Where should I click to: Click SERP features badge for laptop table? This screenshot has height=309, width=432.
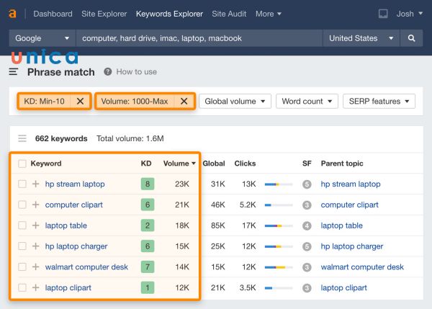tap(307, 225)
